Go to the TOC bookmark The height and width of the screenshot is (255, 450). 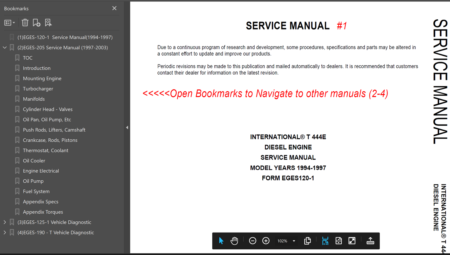[x=28, y=58]
